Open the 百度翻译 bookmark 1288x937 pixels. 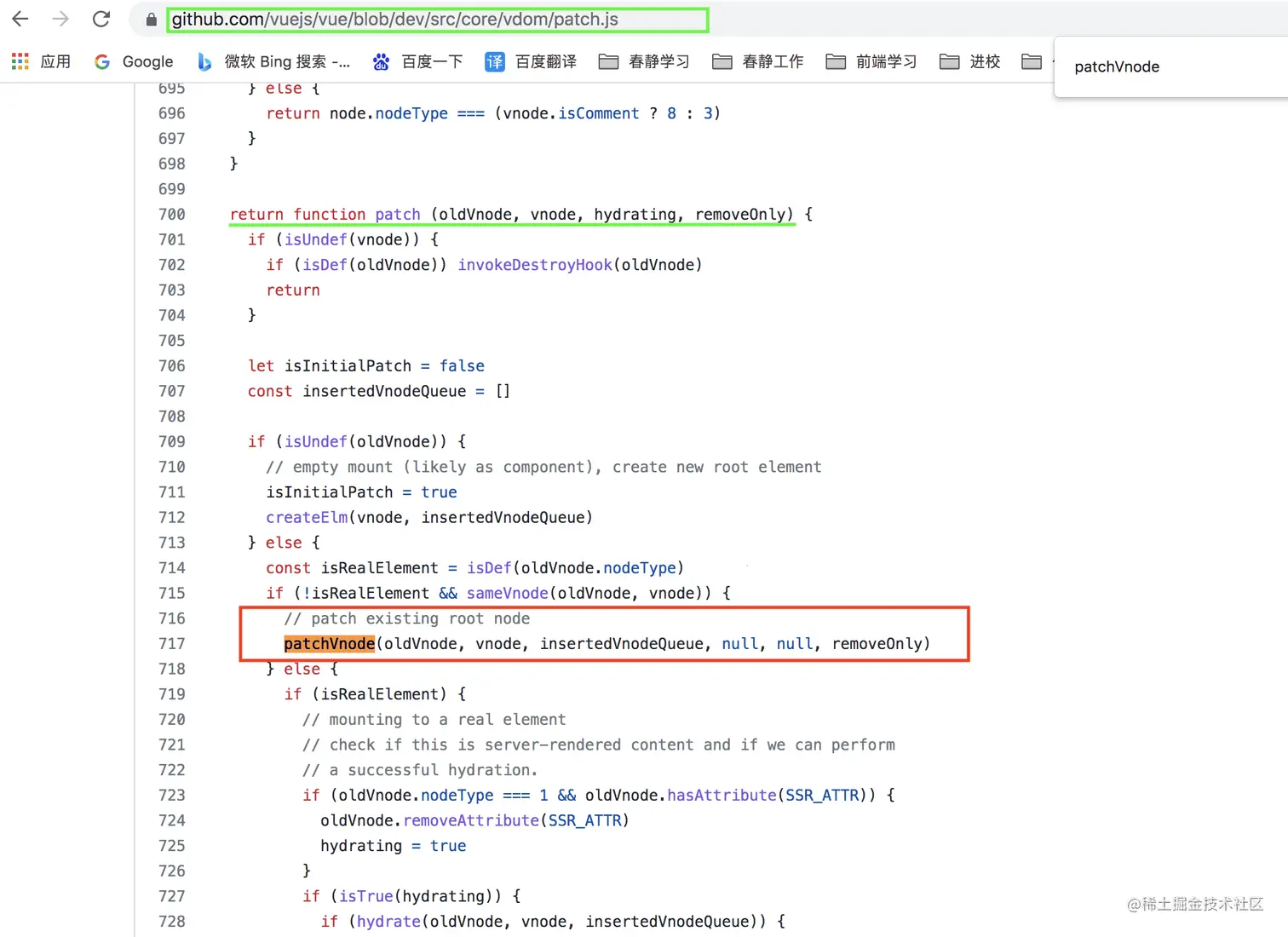coord(532,61)
